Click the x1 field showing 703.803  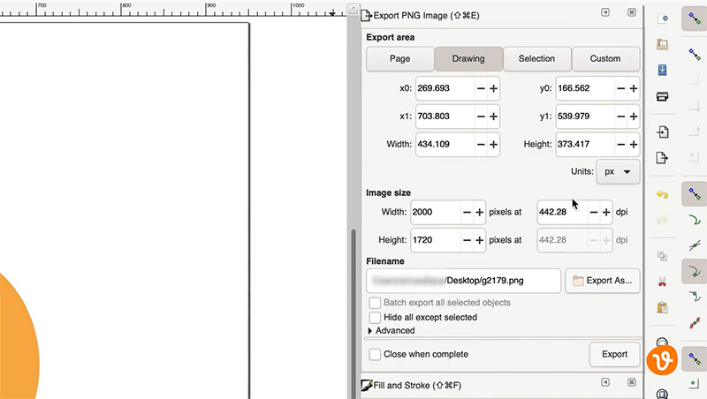coord(445,117)
